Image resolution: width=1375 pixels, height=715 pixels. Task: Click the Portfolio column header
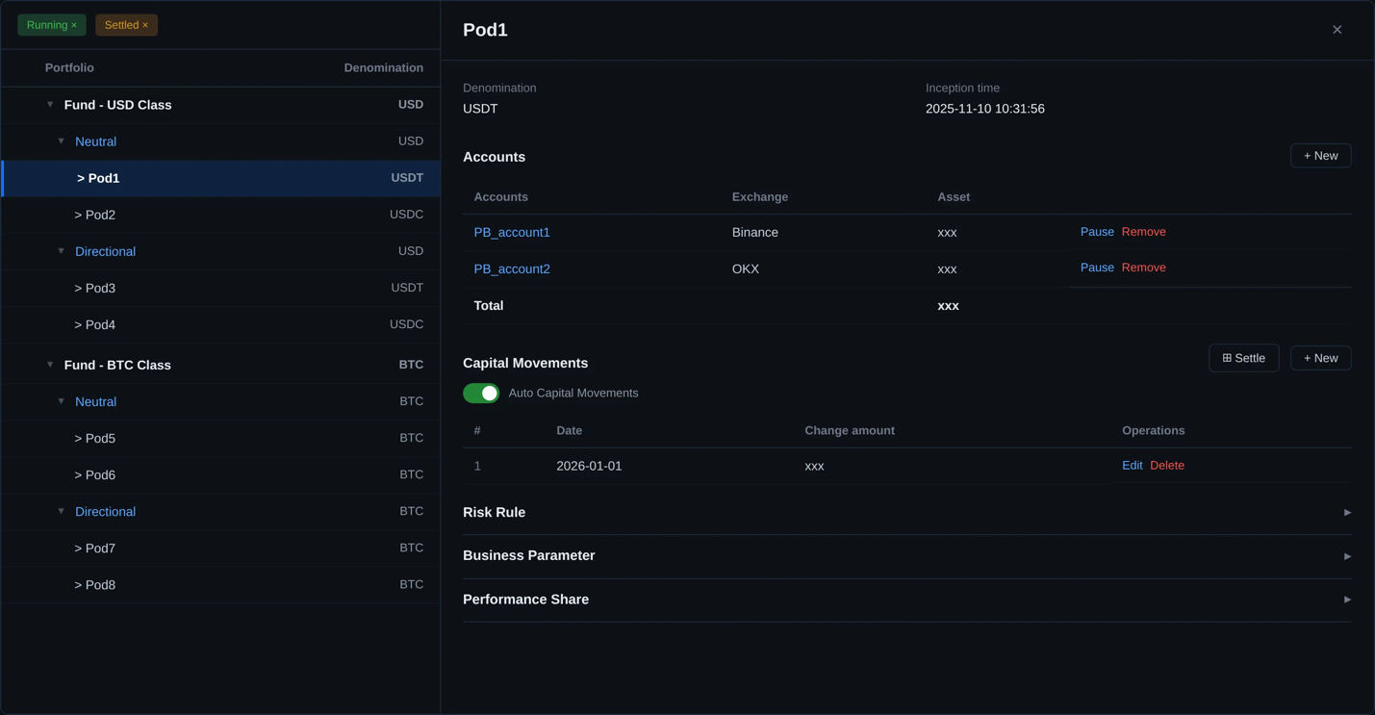pos(69,67)
